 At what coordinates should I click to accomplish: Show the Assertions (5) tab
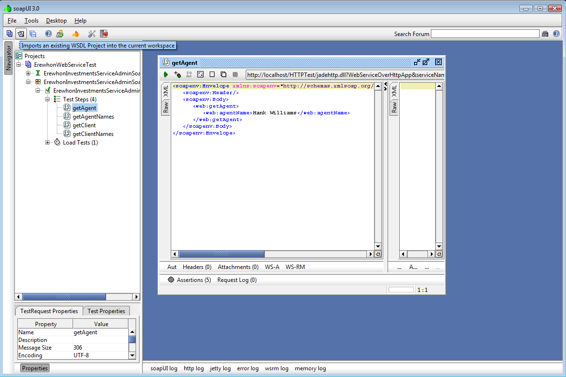[x=189, y=280]
